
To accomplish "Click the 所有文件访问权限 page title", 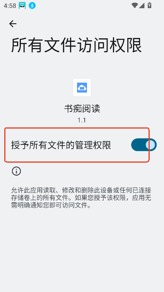I will (x=77, y=45).
